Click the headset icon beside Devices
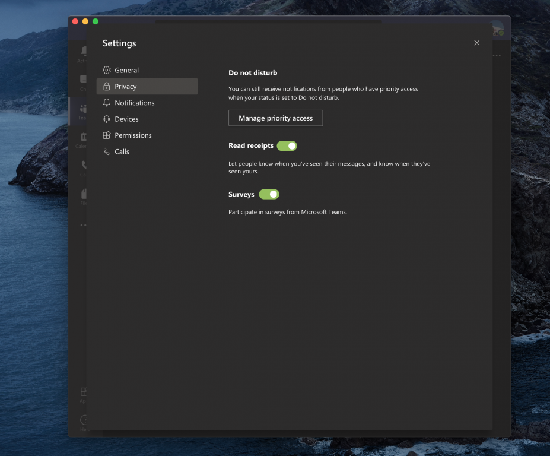 click(107, 119)
